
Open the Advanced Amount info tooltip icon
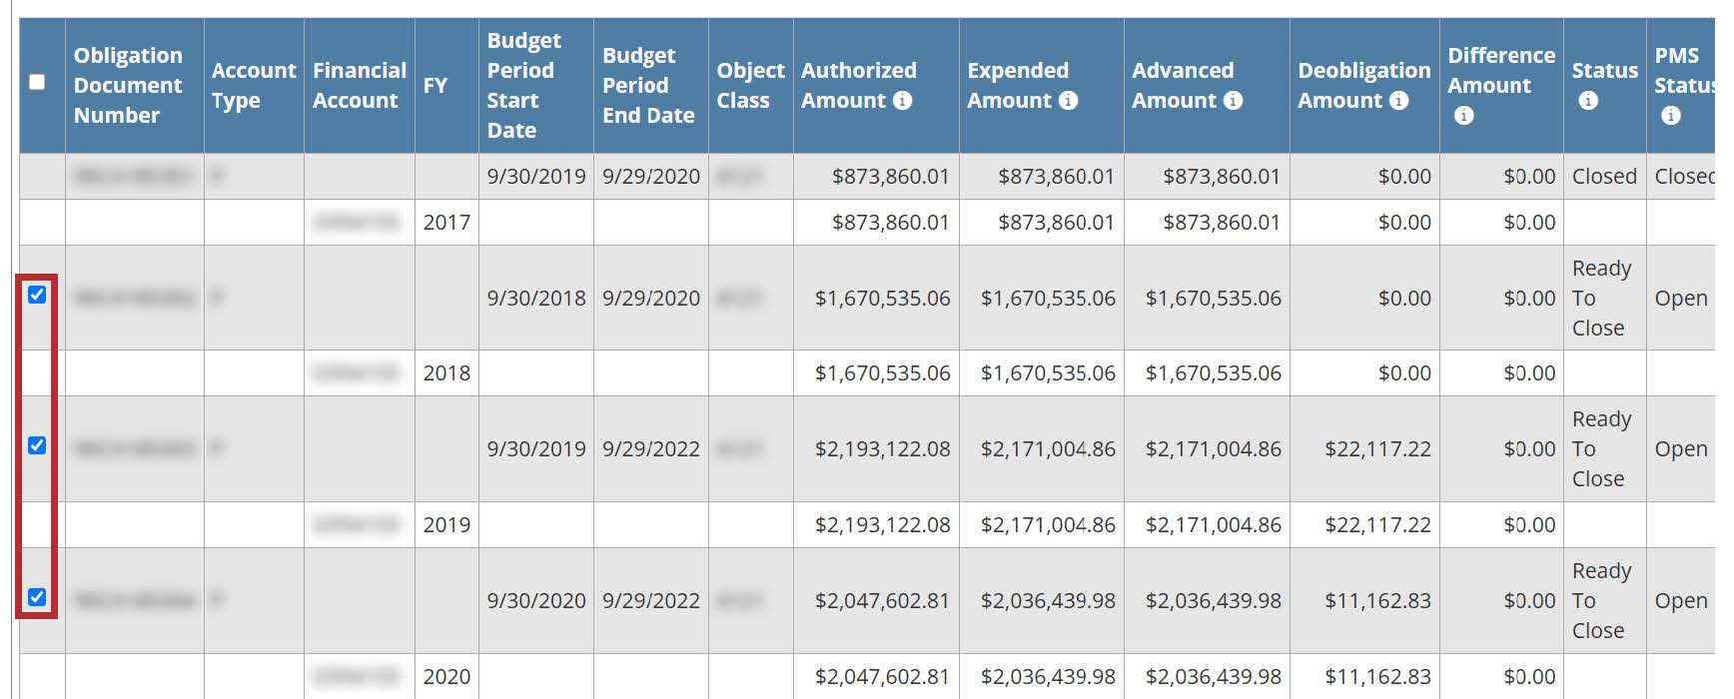pyautogui.click(x=1233, y=101)
